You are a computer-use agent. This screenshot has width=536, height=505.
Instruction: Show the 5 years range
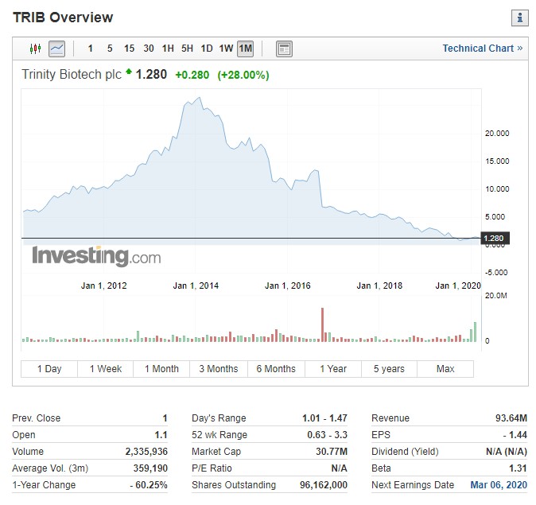click(x=390, y=369)
